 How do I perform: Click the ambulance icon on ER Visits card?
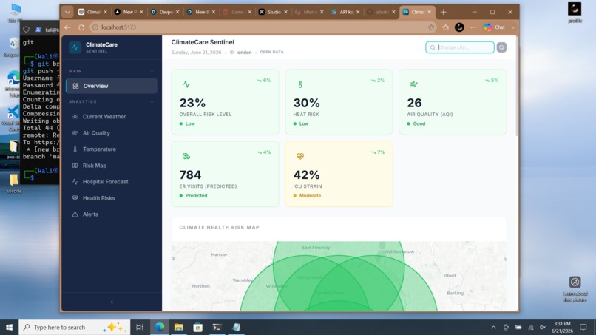tap(186, 156)
